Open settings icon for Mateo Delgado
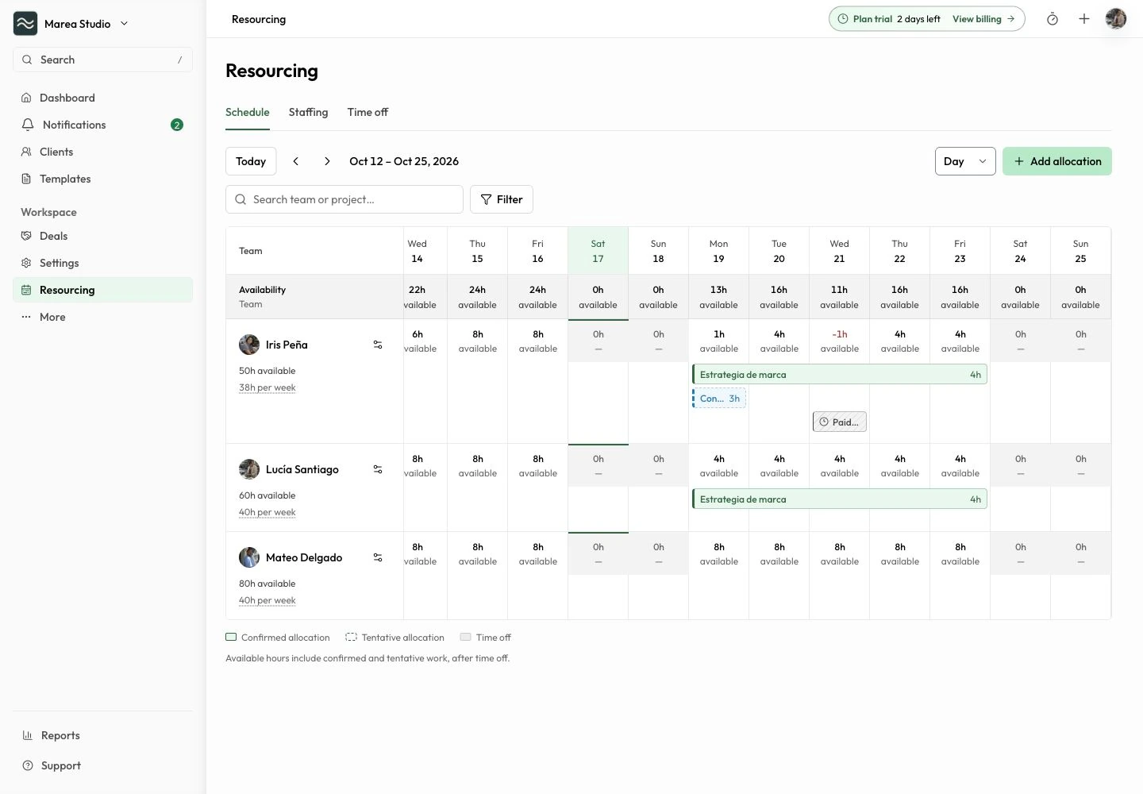Screen dimensions: 1143x794 click(378, 557)
